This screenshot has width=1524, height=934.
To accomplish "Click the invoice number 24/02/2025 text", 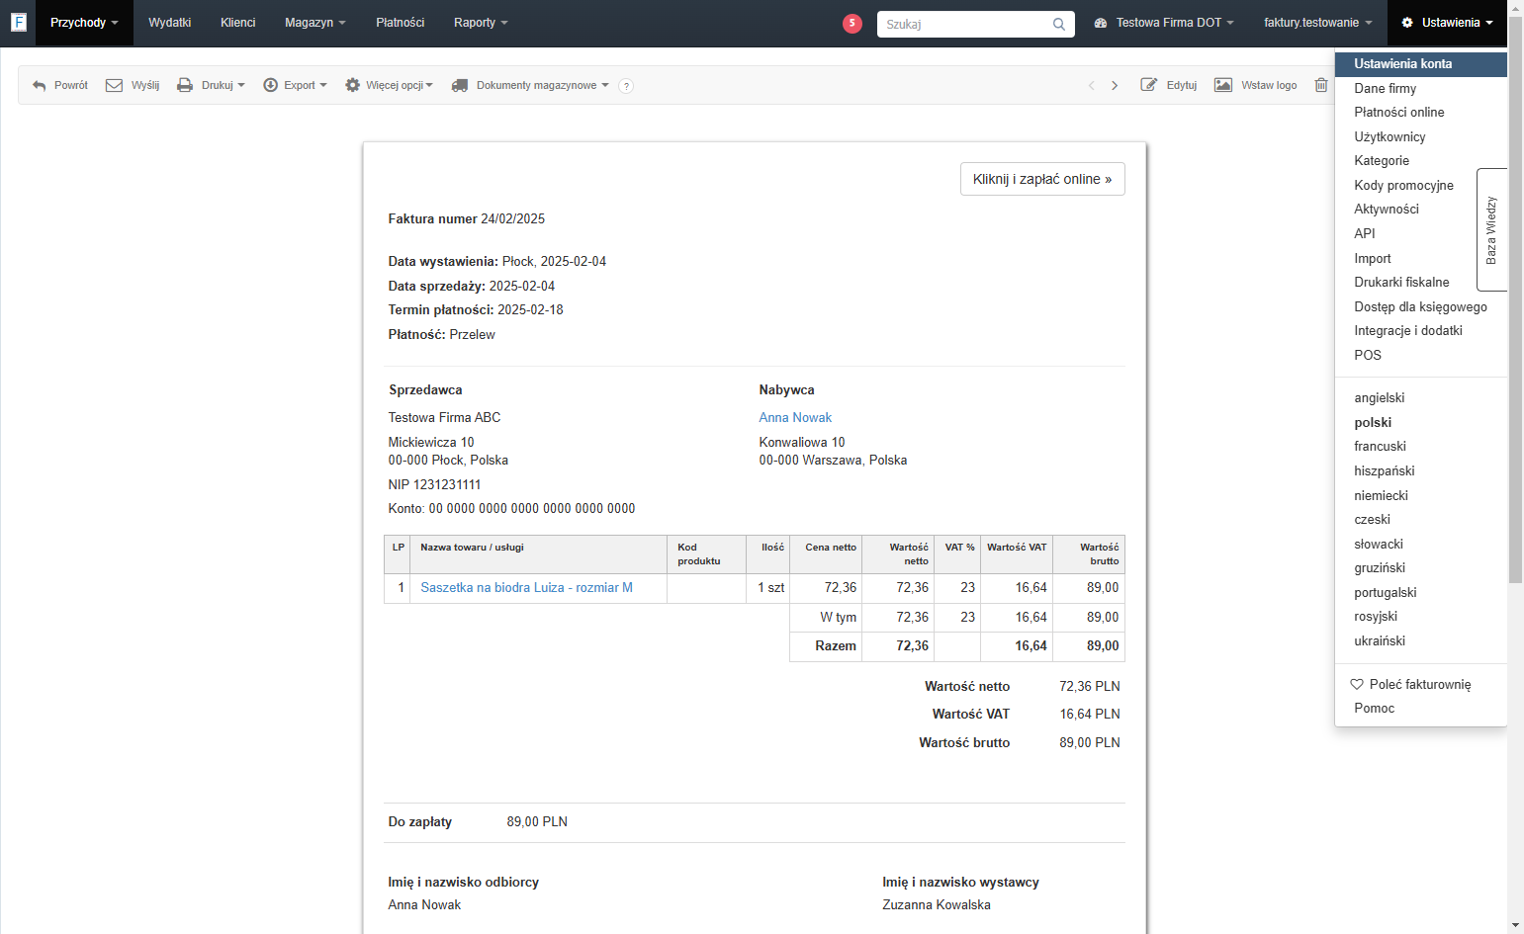I will [512, 219].
